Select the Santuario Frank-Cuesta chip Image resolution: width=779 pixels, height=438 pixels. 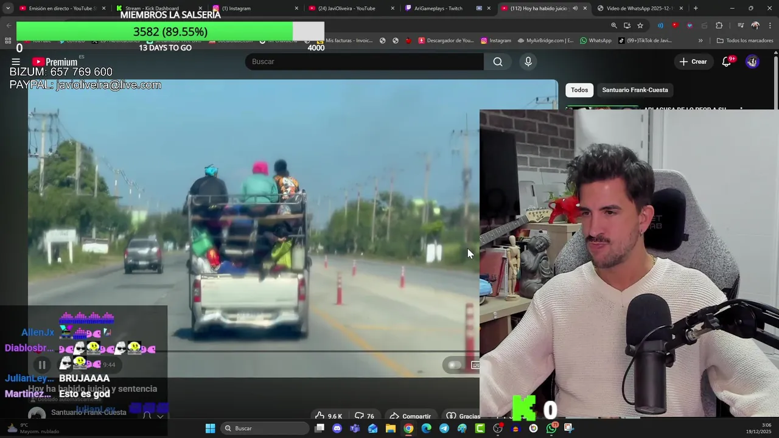click(635, 90)
